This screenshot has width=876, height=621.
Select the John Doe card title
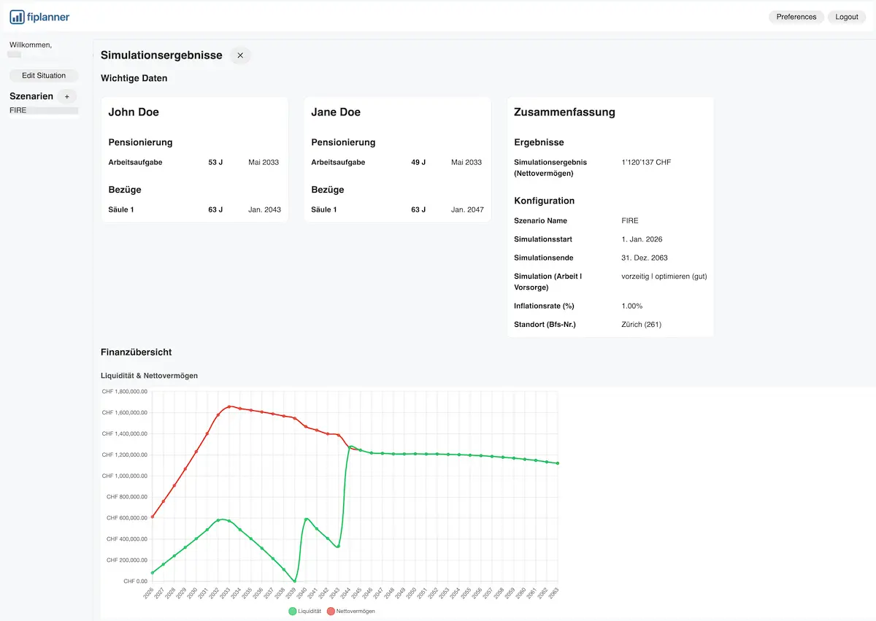tap(134, 112)
